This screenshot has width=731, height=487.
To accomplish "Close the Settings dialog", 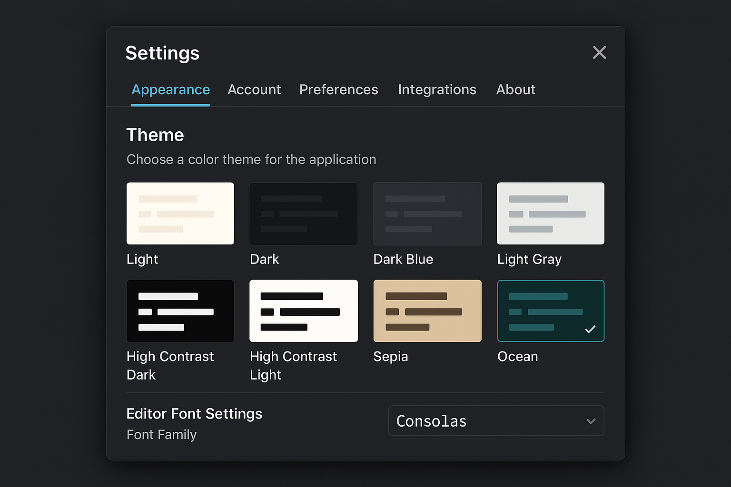I will coord(599,52).
